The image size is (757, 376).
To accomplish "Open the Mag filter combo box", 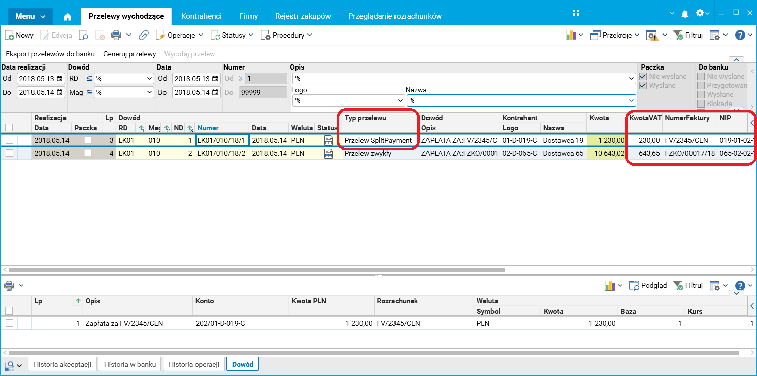I will tap(124, 92).
